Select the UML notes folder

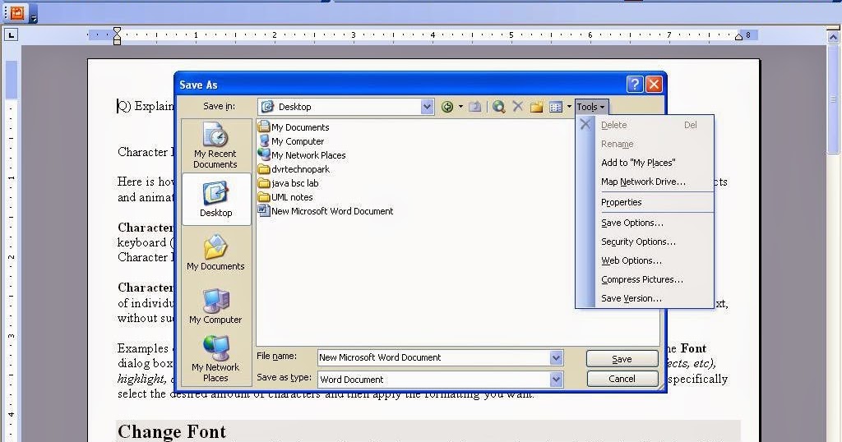[285, 197]
